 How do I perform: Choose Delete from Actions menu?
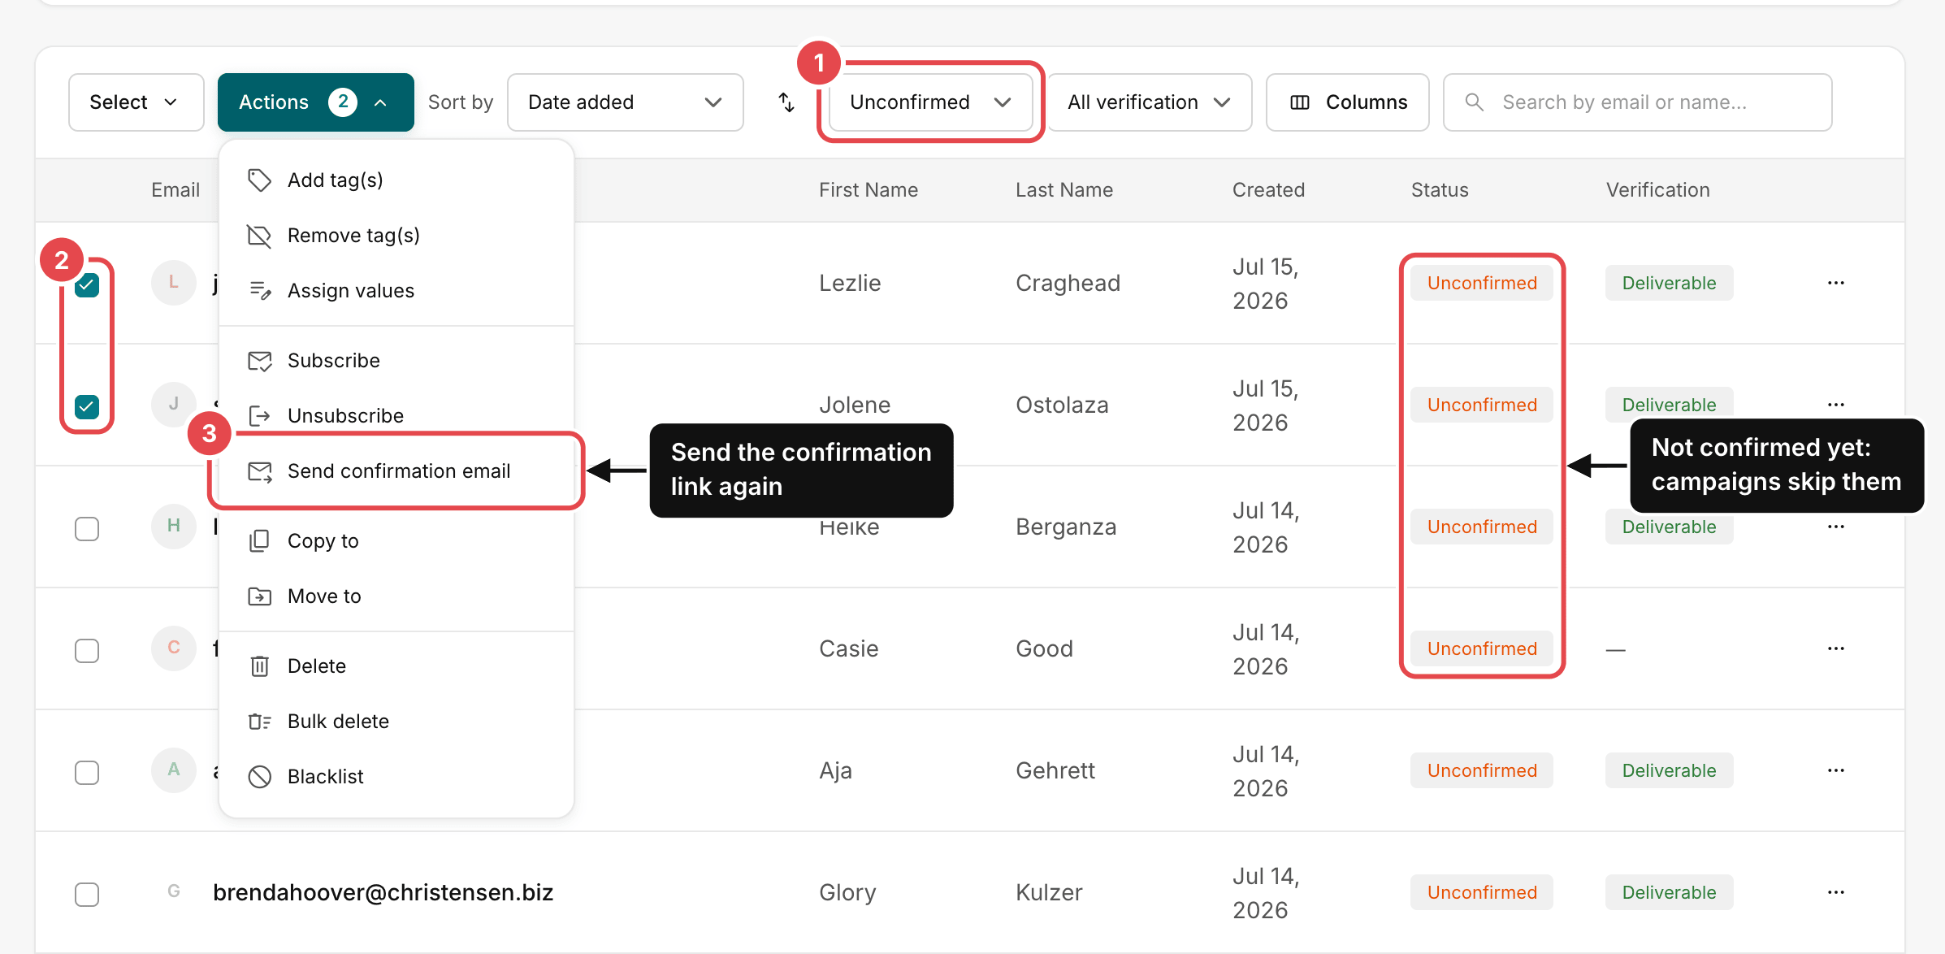(396, 666)
